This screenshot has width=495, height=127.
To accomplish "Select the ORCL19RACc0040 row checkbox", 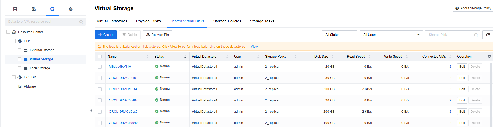I will click(x=100, y=123).
